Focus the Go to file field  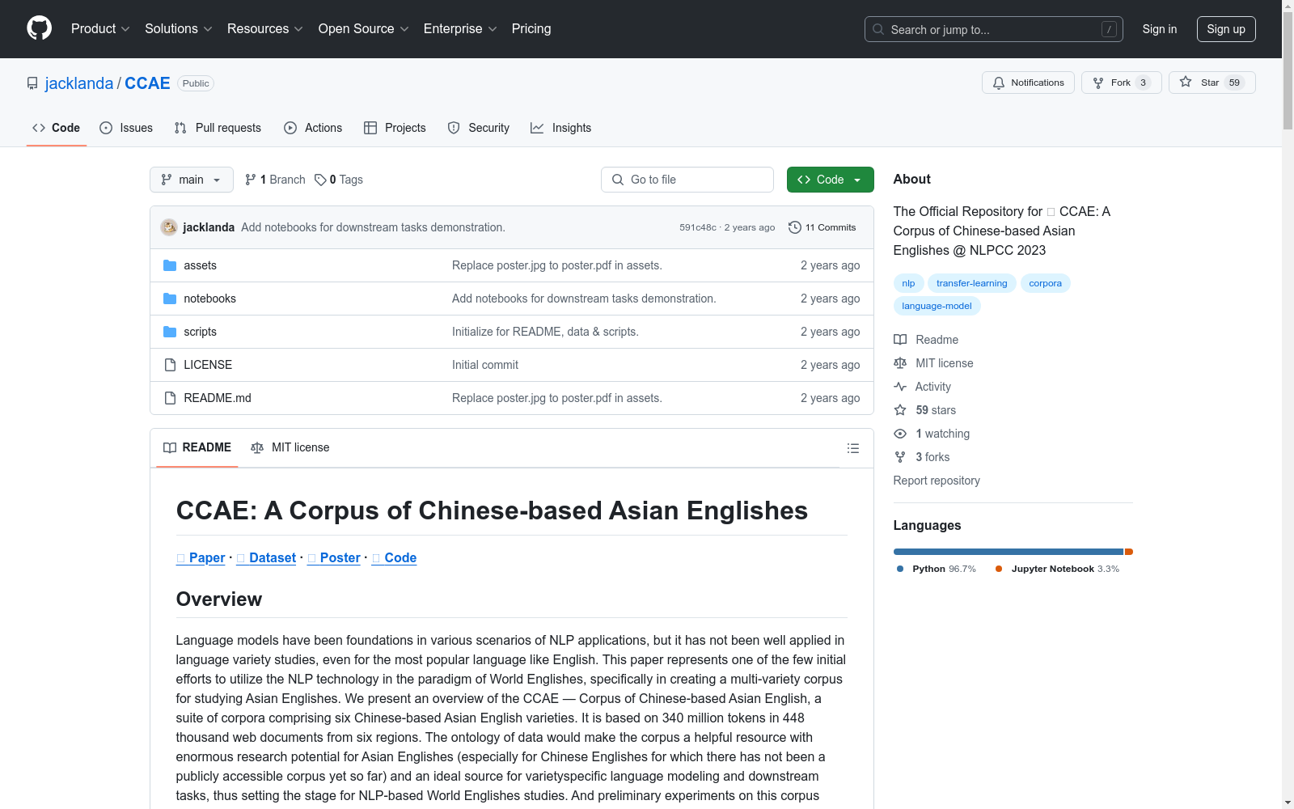[687, 180]
